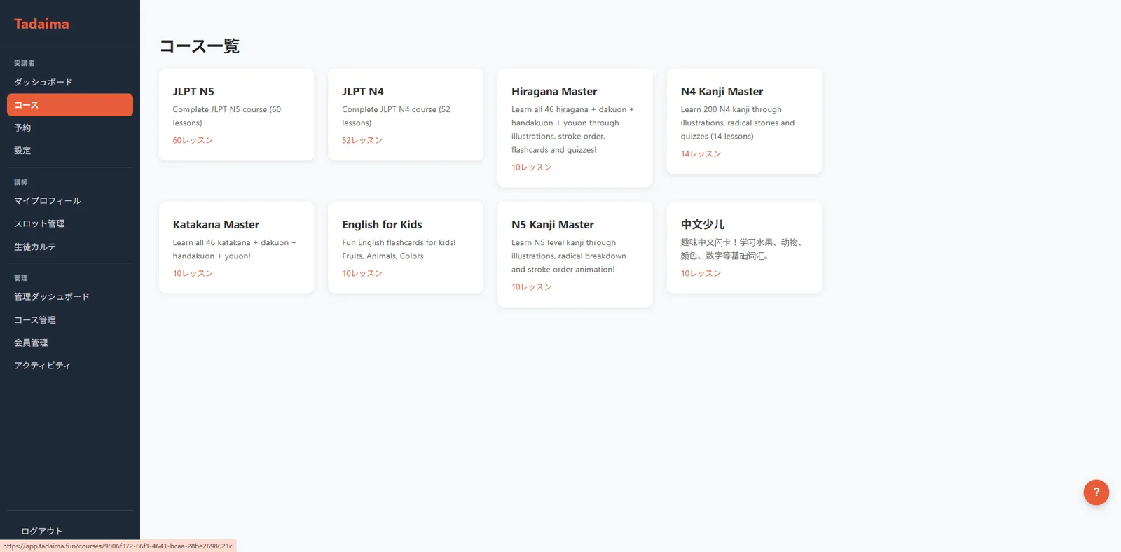Open the Hiragana Master course card
This screenshot has height=552, width=1121.
tap(575, 128)
